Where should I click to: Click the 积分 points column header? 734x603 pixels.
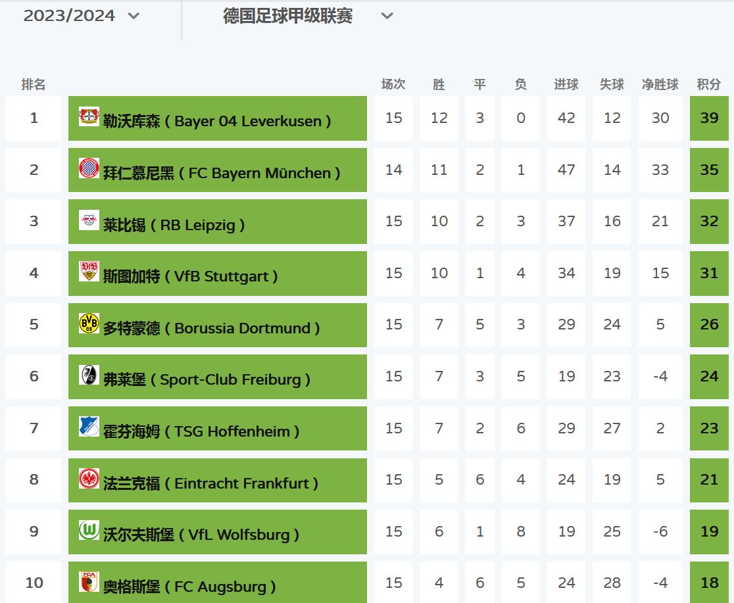point(708,84)
